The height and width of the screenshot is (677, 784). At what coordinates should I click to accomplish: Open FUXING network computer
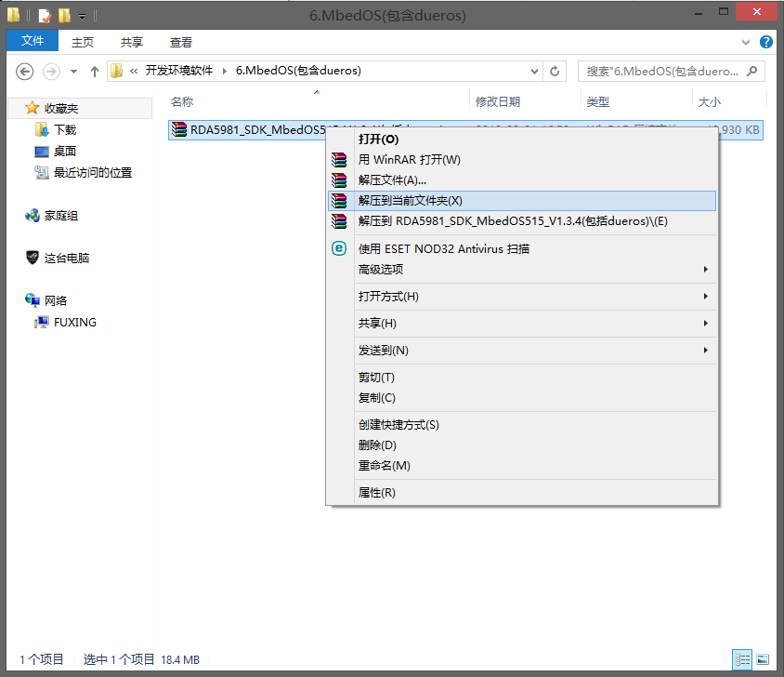coord(75,323)
